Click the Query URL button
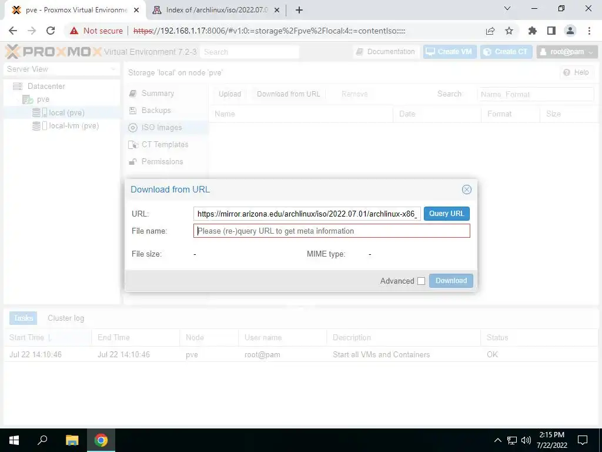Viewport: 602px width, 452px height. tap(447, 214)
